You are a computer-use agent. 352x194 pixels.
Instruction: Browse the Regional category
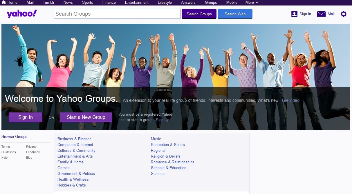click(158, 150)
